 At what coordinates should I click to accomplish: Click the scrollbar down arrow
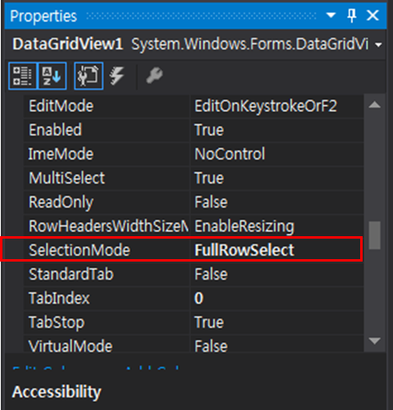point(374,341)
